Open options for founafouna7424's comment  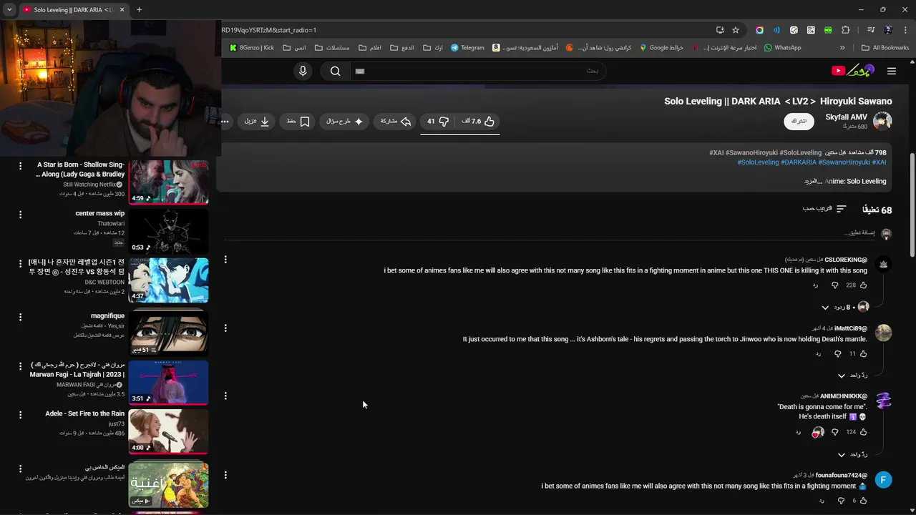tap(225, 475)
